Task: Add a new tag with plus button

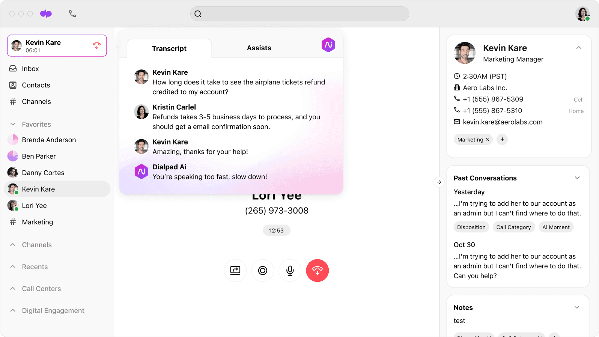Action: (502, 140)
